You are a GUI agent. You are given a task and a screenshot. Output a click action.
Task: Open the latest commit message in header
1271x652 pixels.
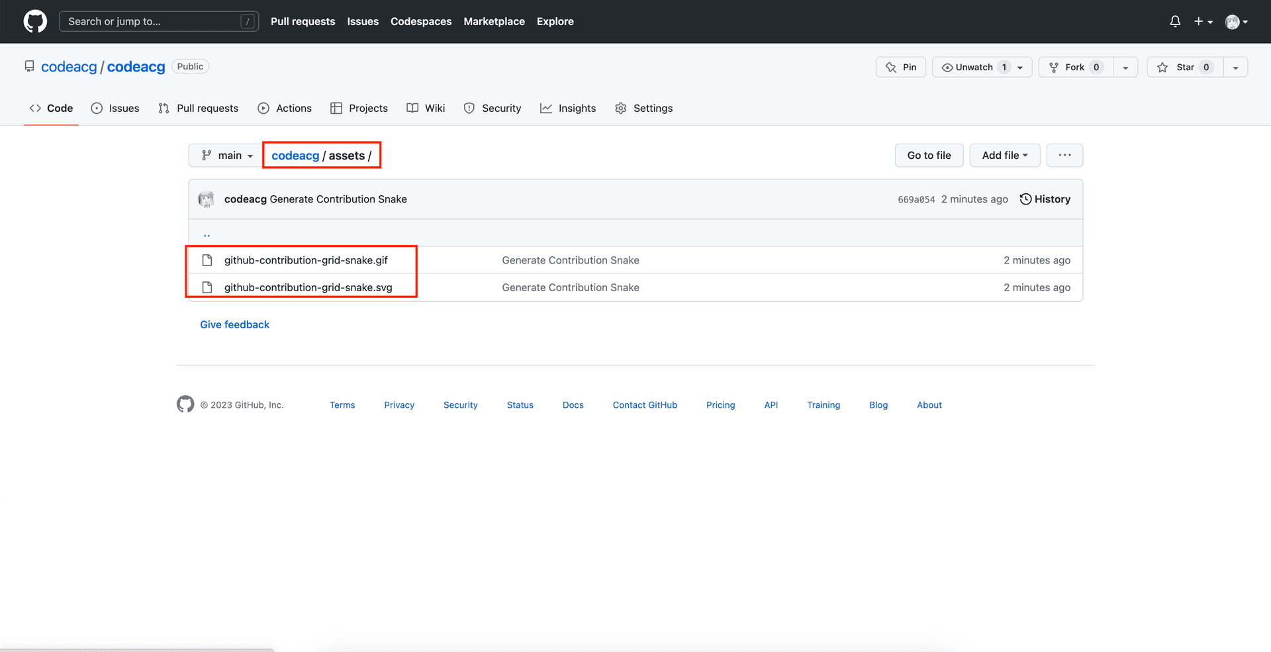tap(338, 199)
